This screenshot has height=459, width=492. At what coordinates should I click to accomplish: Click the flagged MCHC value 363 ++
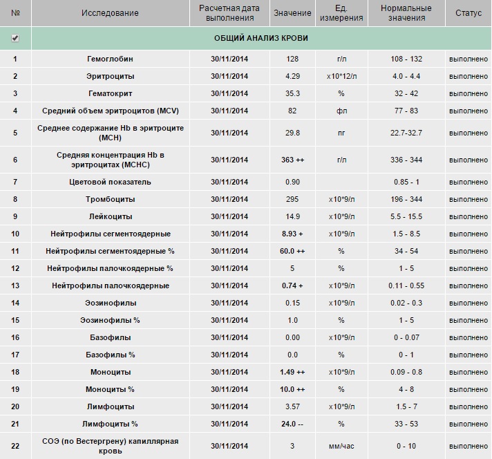(293, 160)
